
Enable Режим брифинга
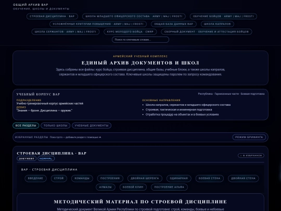pyautogui.click(x=249, y=137)
